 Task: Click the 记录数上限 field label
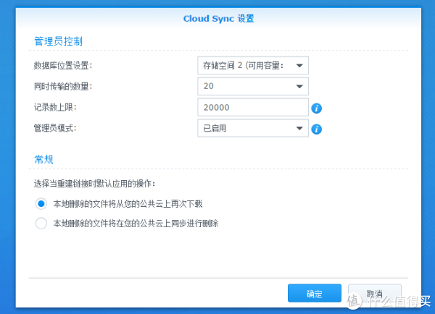pos(55,108)
